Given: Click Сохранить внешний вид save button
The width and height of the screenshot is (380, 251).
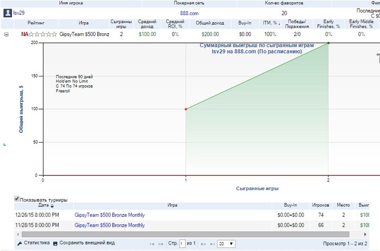Looking at the screenshot, I should point(84,243).
